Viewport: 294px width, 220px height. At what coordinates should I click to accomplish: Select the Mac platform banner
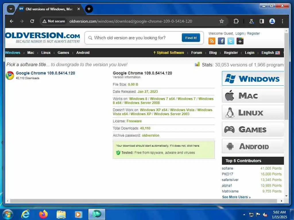coord(253,95)
